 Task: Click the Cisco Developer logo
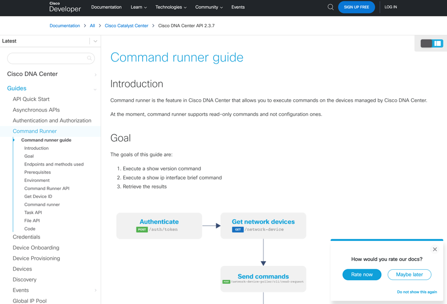pyautogui.click(x=65, y=7)
